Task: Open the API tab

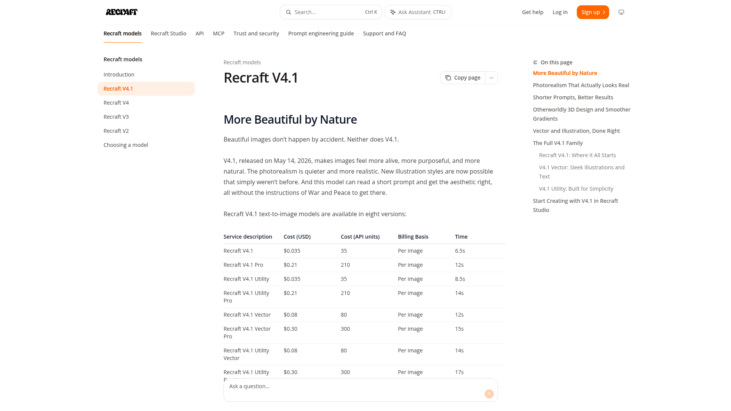Action: pos(200,33)
